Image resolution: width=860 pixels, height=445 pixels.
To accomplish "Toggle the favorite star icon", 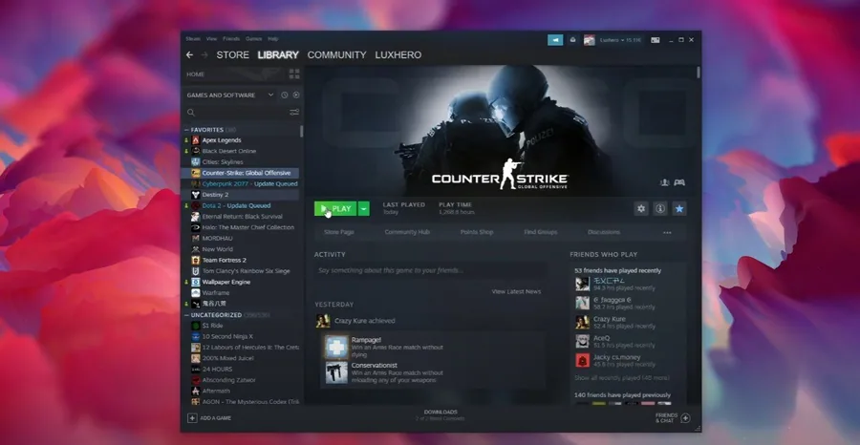I will [x=679, y=209].
